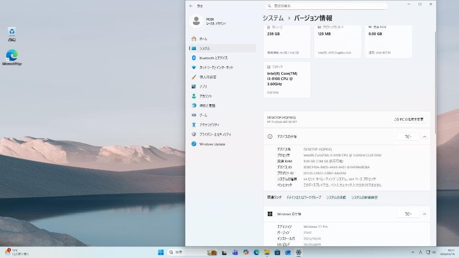Open システムの詳細設定 link
The height and width of the screenshot is (258, 459).
tap(365, 197)
